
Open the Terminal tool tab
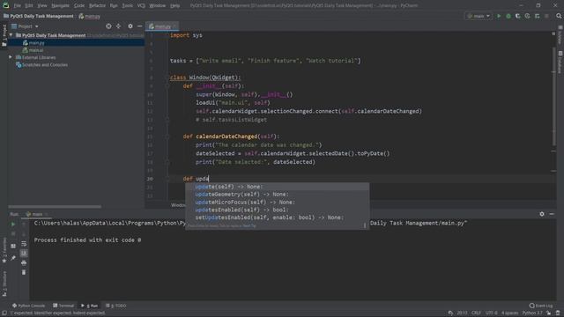point(63,306)
